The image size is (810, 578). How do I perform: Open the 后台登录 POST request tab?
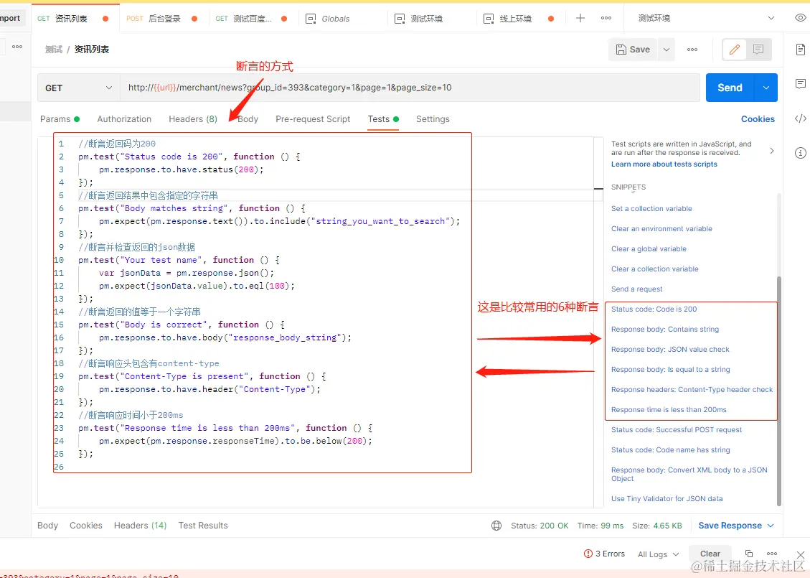162,19
